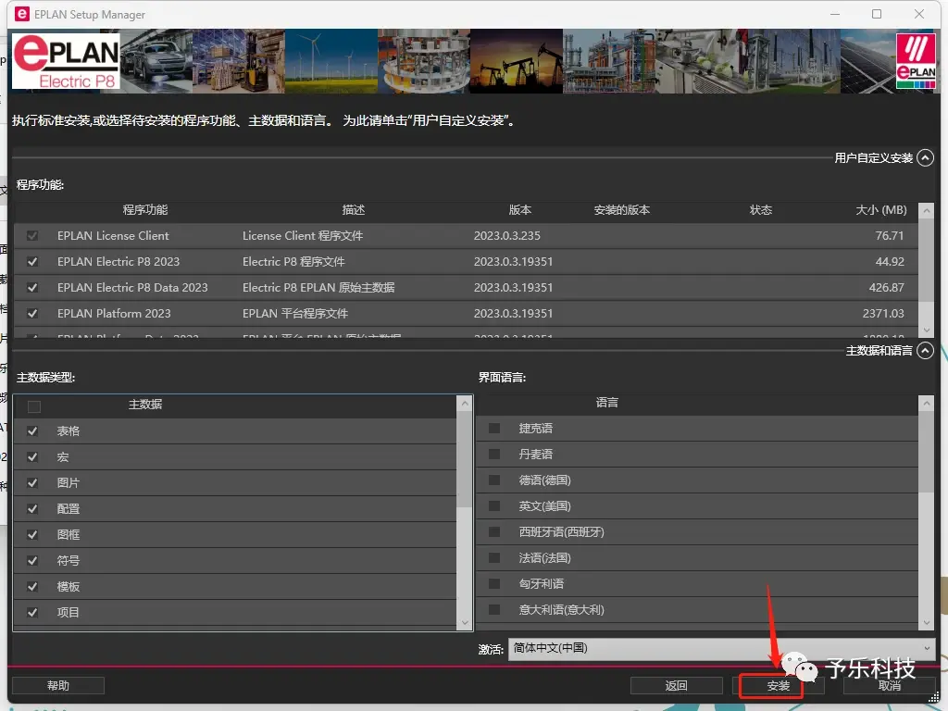Toggle EPLAN License Client checkbox
The width and height of the screenshot is (948, 711).
tap(32, 236)
